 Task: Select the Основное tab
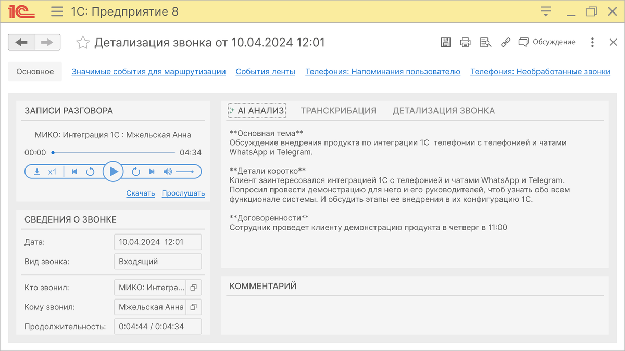35,72
